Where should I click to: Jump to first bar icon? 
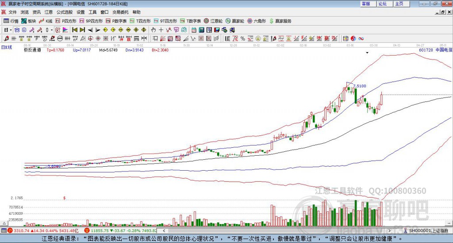pyautogui.click(x=74, y=30)
